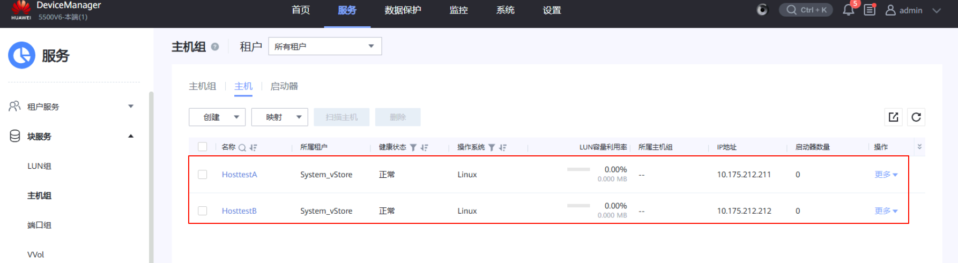Screen dimensions: 958x263
Task: Click the sort icon in 操作系统 column
Action: point(503,148)
